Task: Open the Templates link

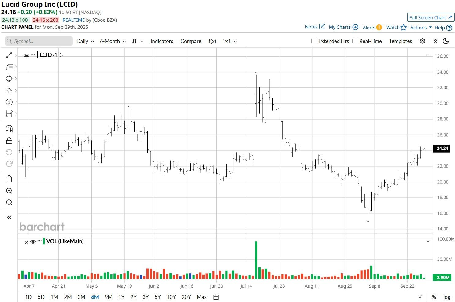Action: 401,41
